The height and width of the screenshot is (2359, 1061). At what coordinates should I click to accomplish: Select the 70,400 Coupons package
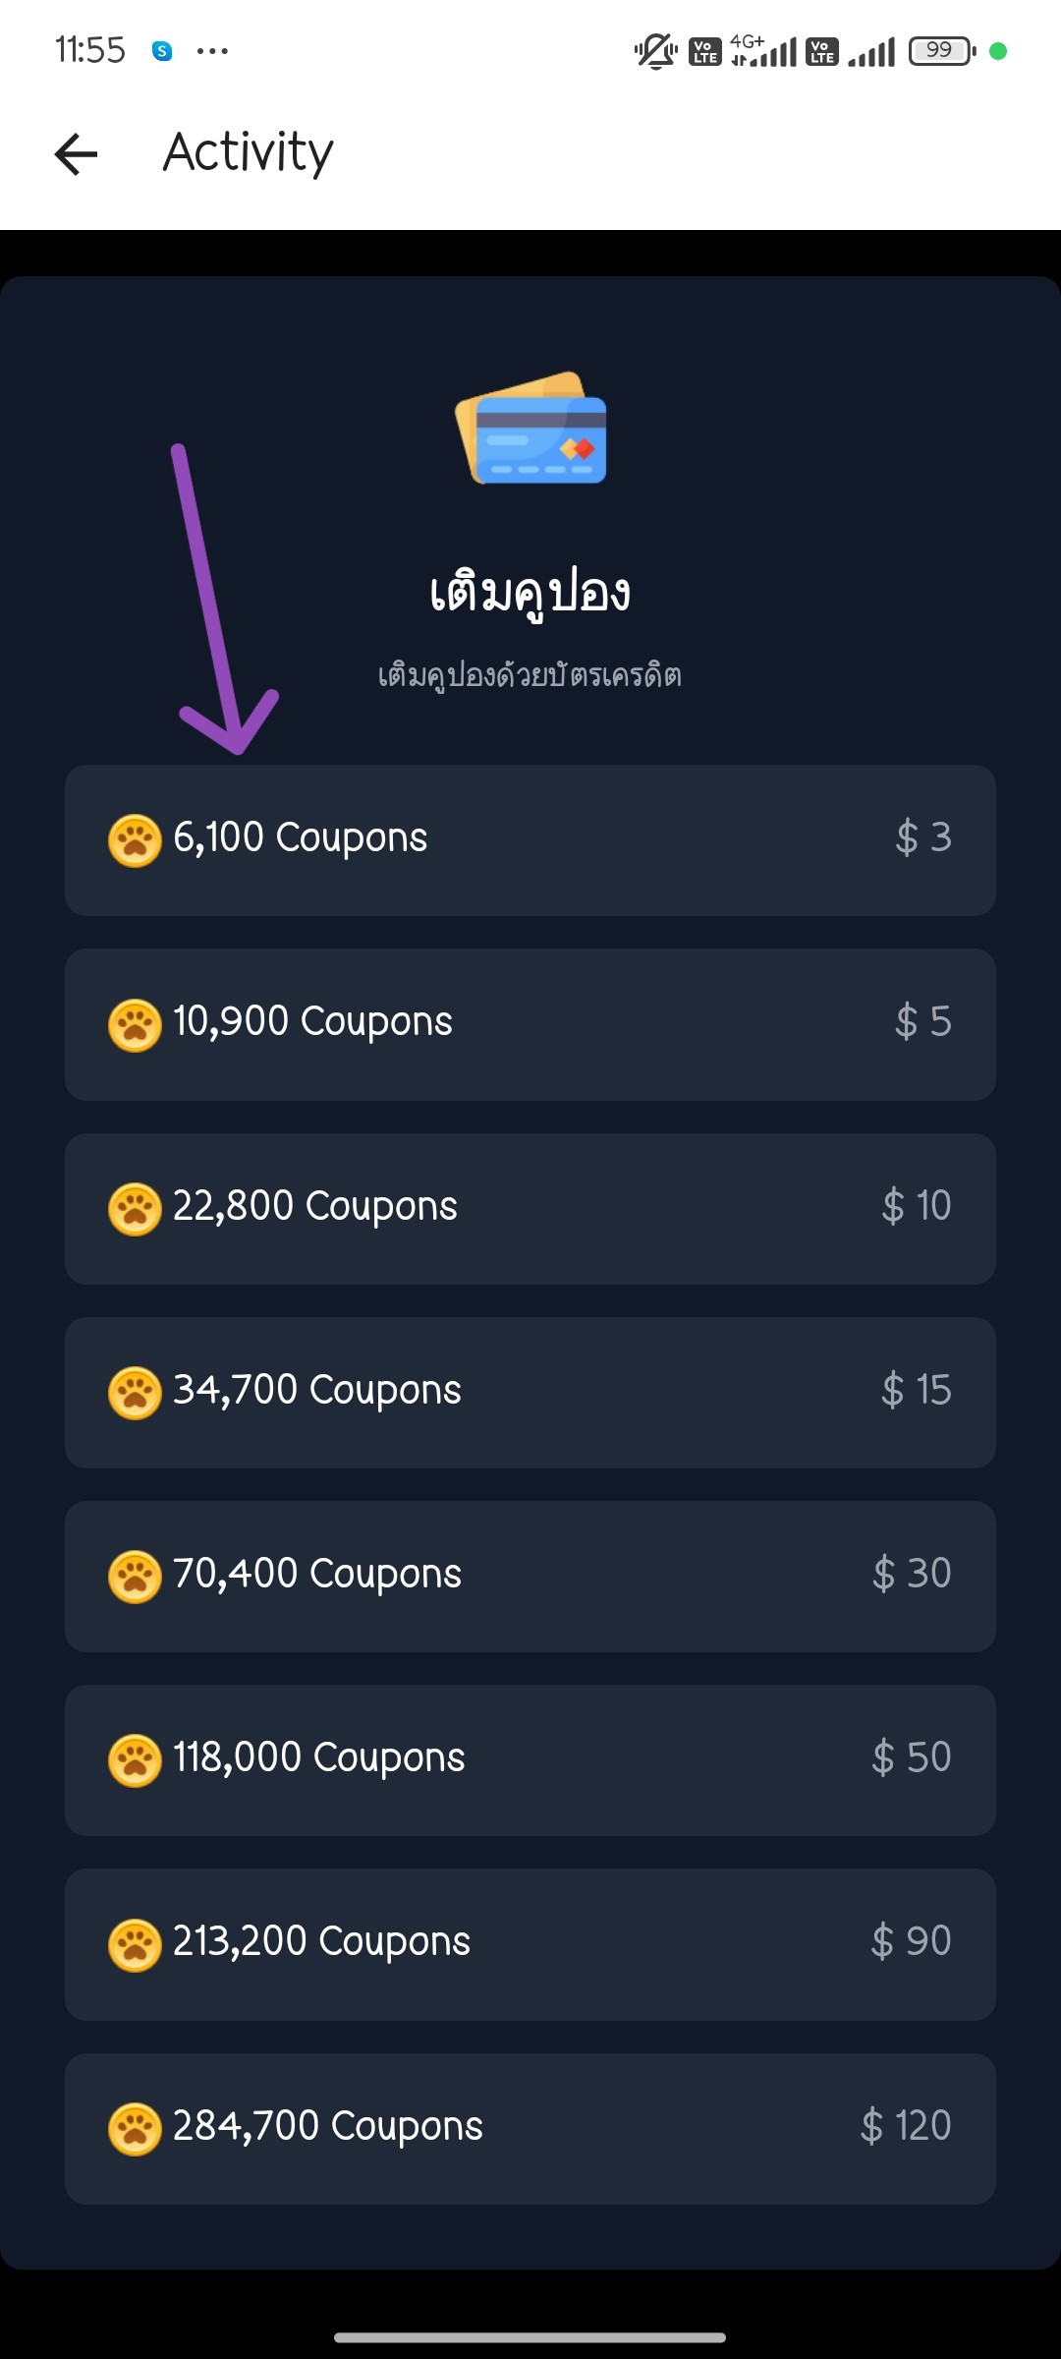point(530,1577)
